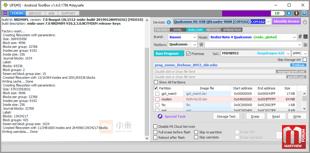Enable Show All Partitions checkbox
Viewport: 310px width, 153px height.
pyautogui.click(x=156, y=82)
